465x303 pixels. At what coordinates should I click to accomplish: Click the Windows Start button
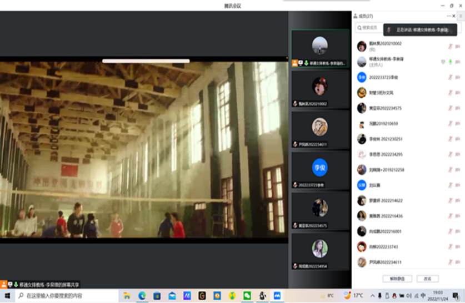coord(7,296)
